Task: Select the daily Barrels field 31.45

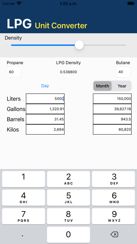Action: coord(45,119)
